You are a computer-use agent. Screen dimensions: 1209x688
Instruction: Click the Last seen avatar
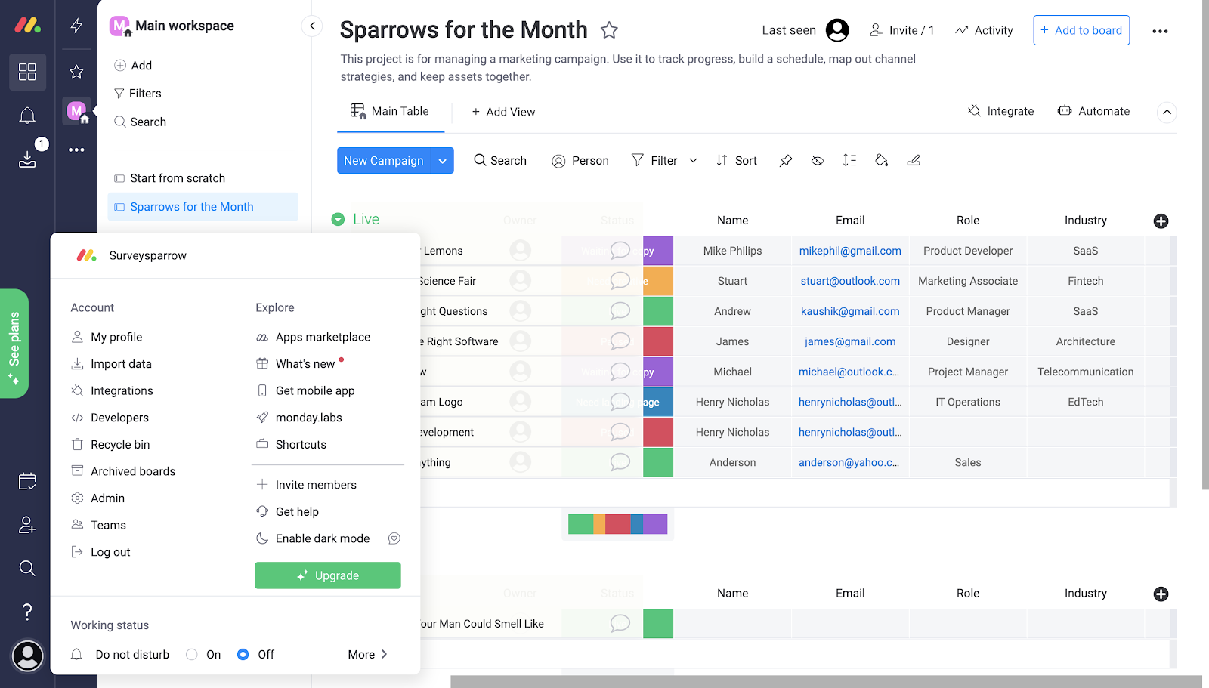coord(837,30)
